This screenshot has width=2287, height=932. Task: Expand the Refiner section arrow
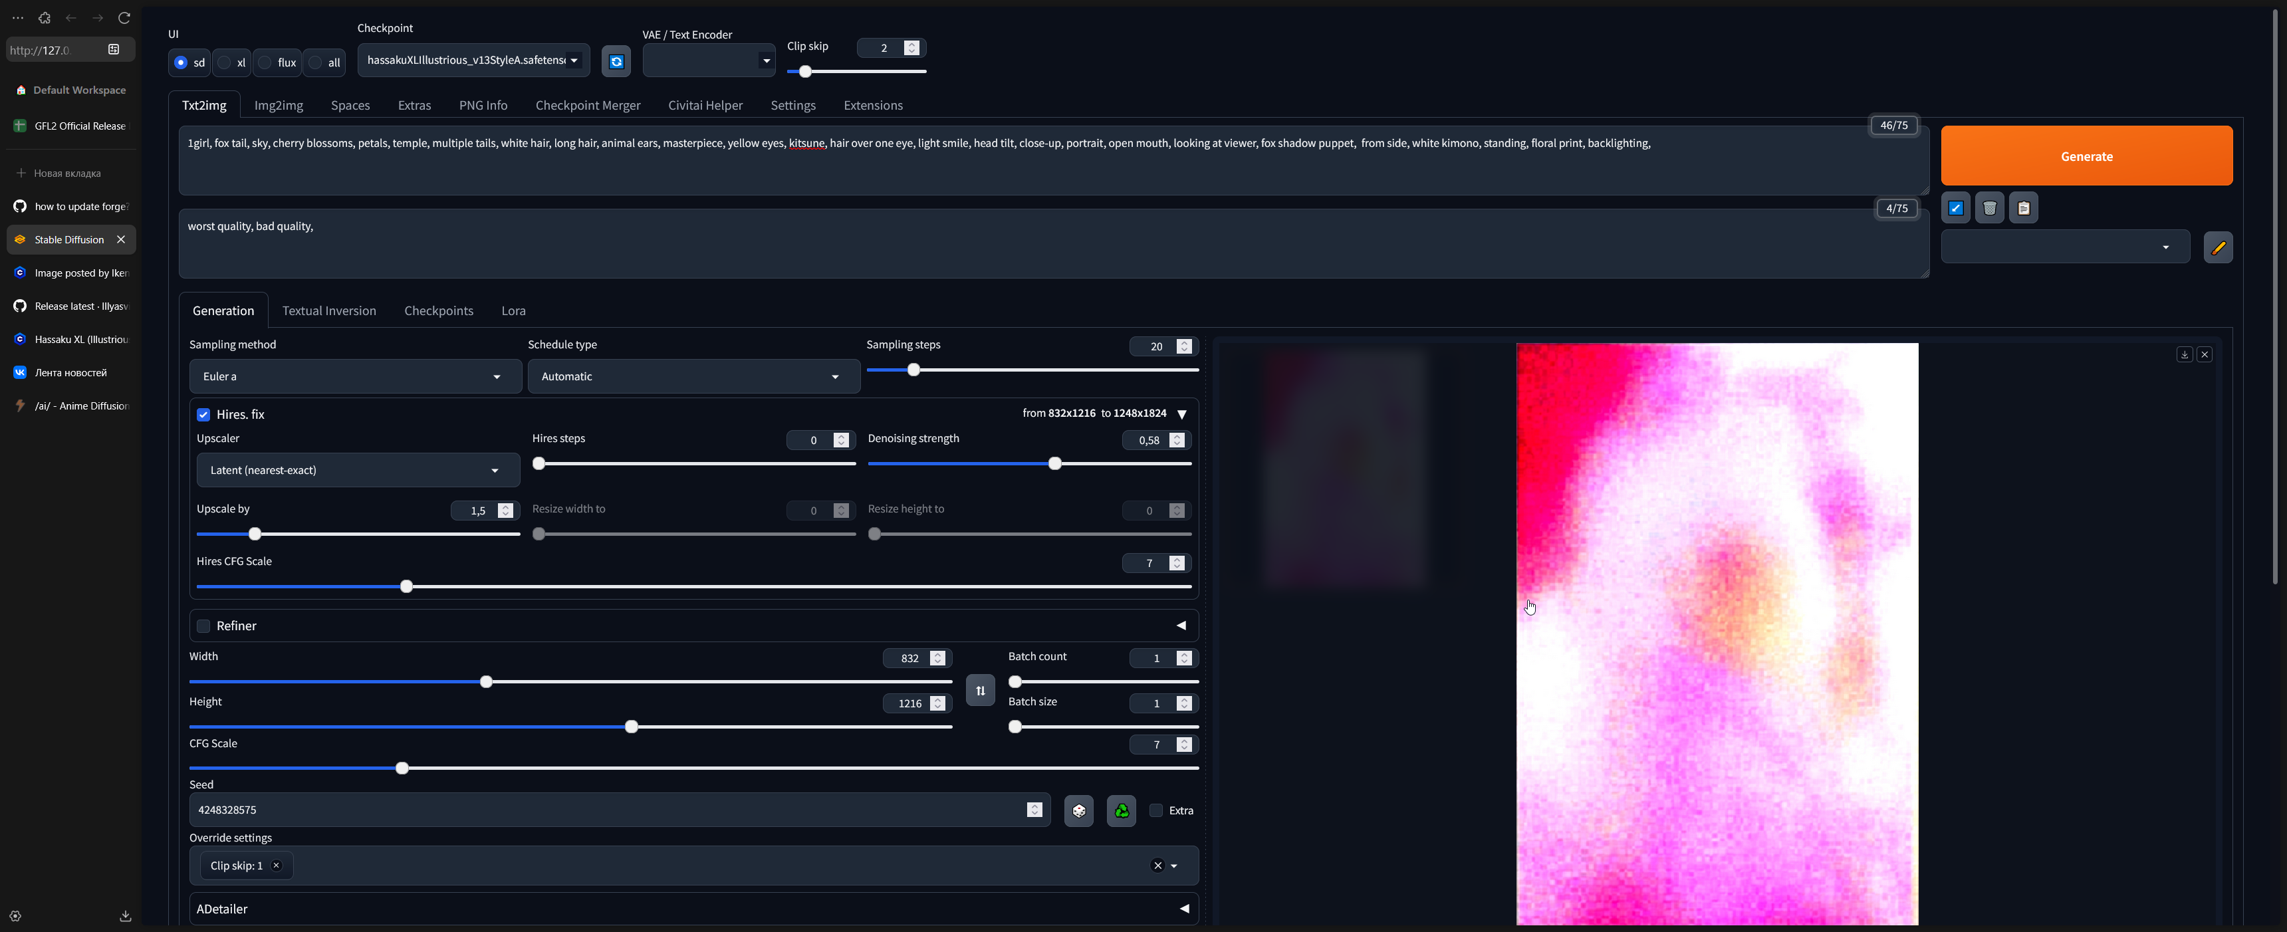(x=1181, y=626)
